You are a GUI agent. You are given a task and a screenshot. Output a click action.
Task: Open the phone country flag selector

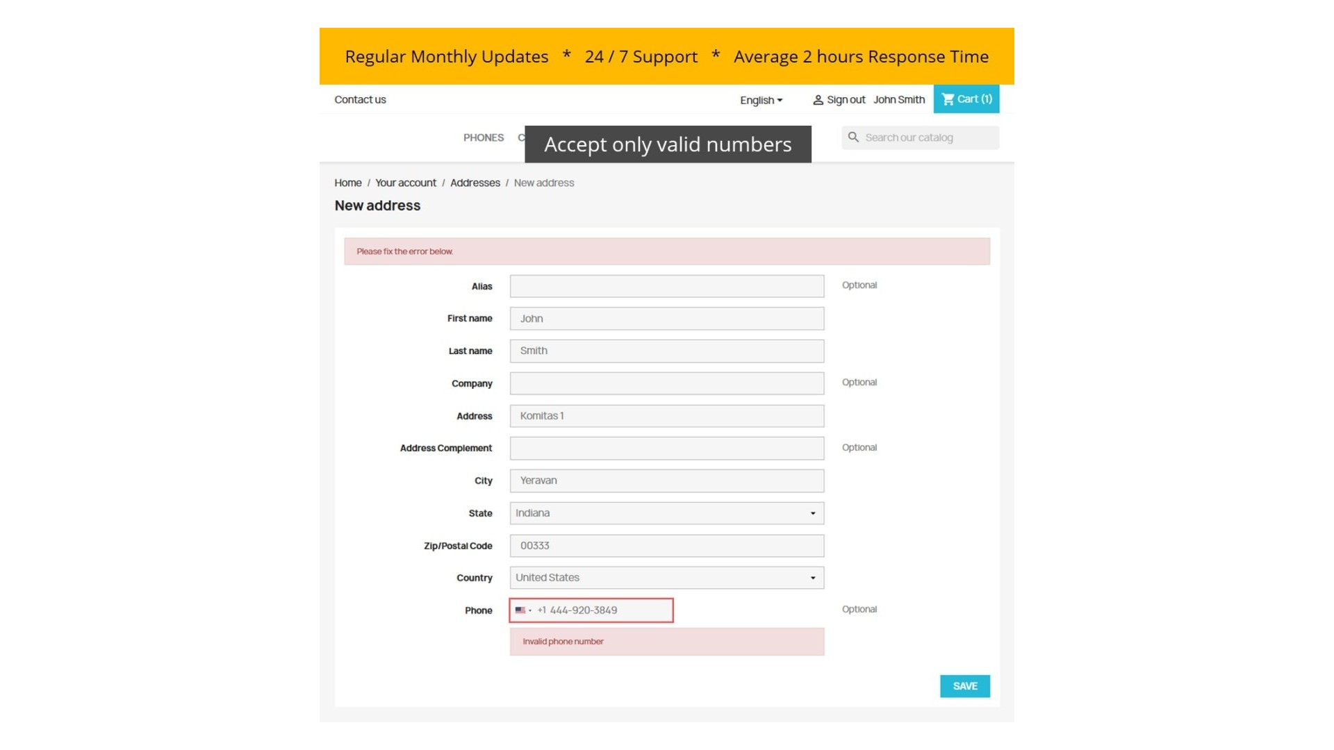pyautogui.click(x=522, y=610)
